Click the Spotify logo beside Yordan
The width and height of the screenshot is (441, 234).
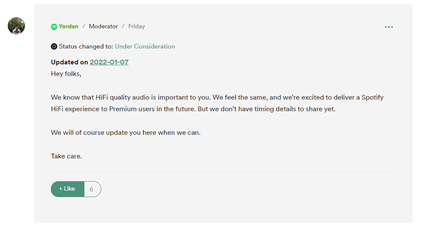54,27
